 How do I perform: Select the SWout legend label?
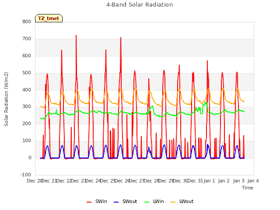click(129, 201)
